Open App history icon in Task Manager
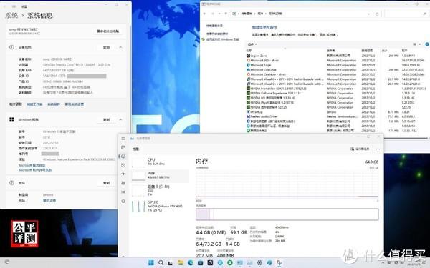The width and height of the screenshot is (430, 268). point(123,165)
